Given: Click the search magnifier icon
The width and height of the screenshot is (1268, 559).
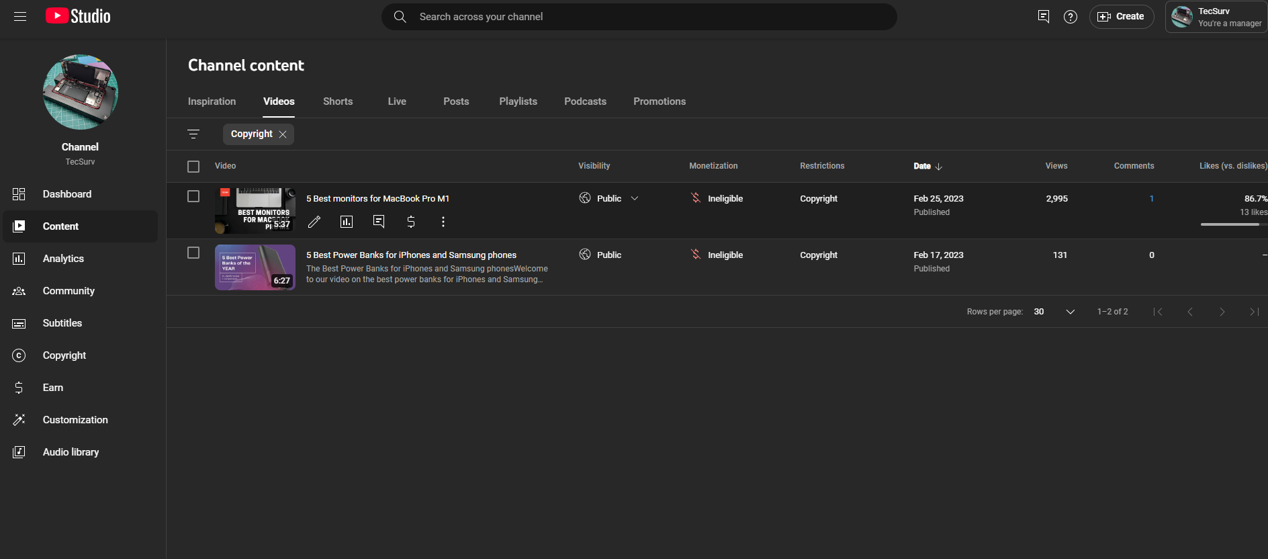Looking at the screenshot, I should click(x=400, y=17).
